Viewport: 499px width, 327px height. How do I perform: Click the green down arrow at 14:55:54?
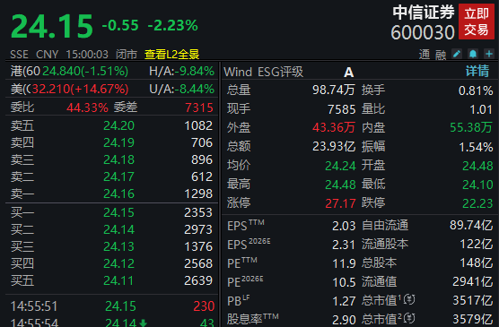pyautogui.click(x=143, y=323)
